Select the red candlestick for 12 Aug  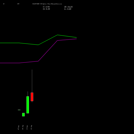point(32,97)
